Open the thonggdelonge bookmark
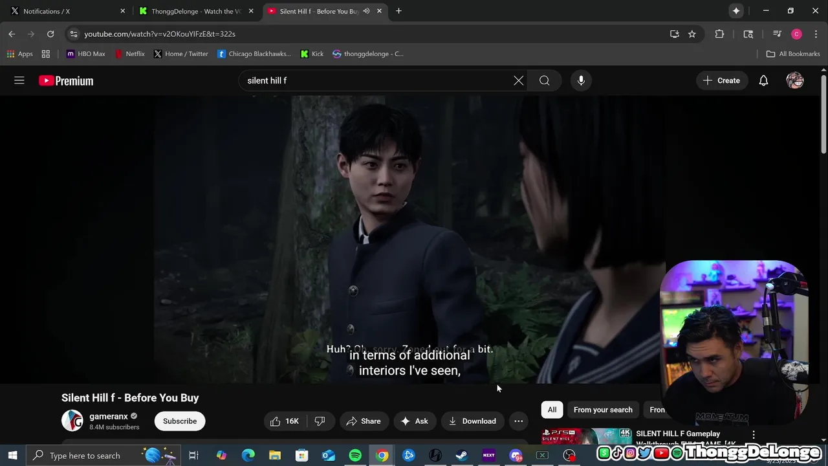828x466 pixels. click(x=368, y=54)
